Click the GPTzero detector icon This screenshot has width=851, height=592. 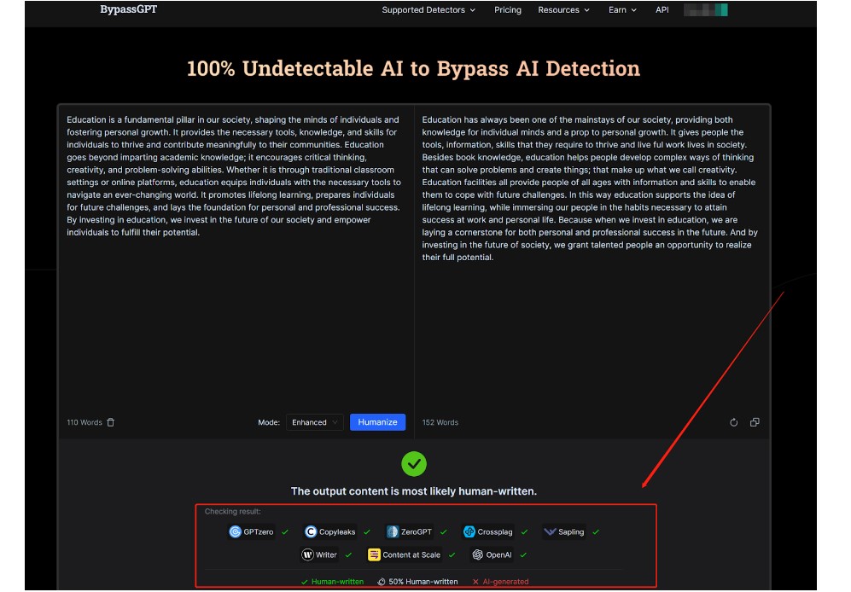[x=235, y=531]
